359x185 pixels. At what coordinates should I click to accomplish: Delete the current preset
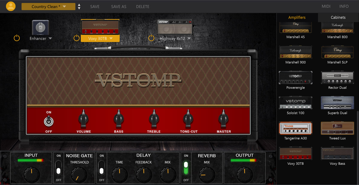(x=143, y=6)
